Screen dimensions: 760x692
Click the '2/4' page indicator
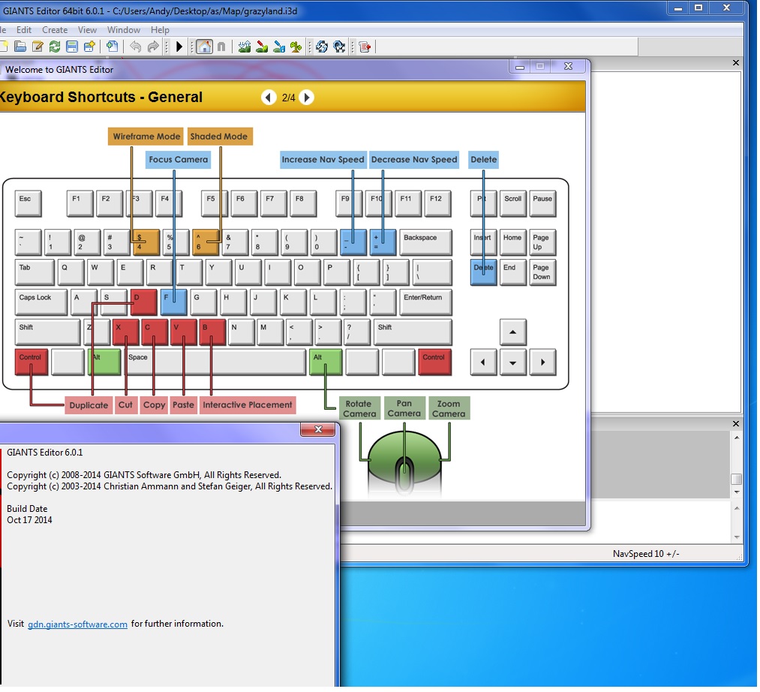point(288,98)
